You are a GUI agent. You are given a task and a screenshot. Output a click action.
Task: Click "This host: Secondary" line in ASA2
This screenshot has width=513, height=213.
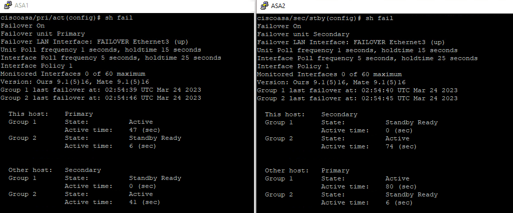click(x=311, y=114)
